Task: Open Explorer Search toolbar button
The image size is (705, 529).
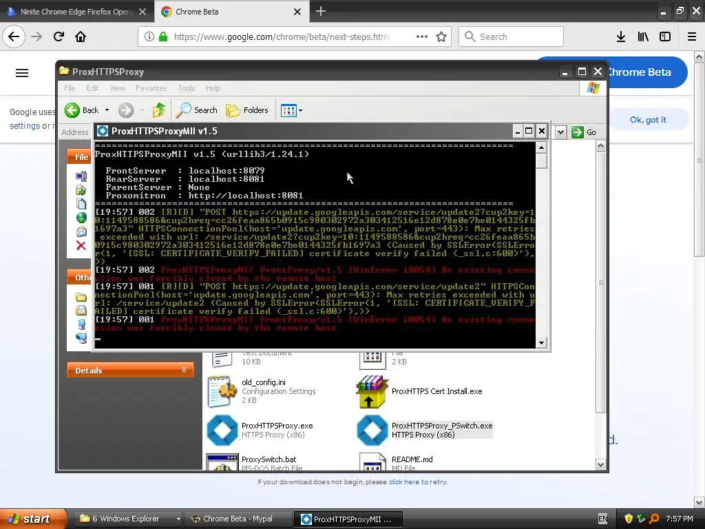Action: (x=196, y=110)
